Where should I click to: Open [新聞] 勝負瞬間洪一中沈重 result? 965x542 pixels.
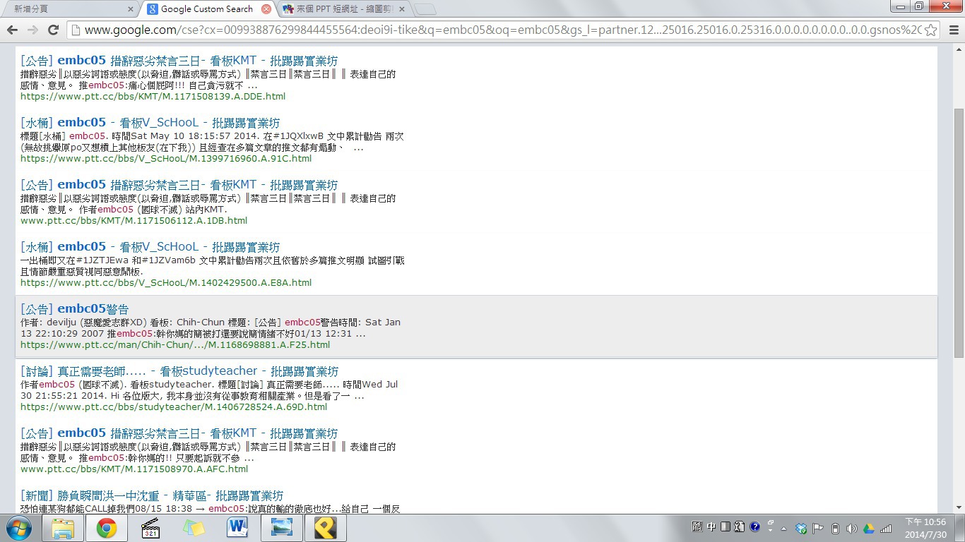[152, 495]
